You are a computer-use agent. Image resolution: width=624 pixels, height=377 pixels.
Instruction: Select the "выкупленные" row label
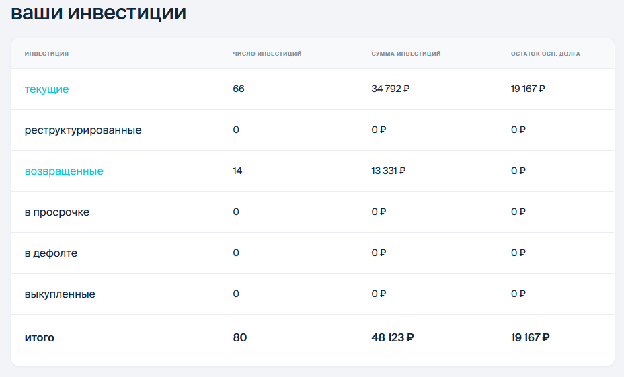(60, 294)
